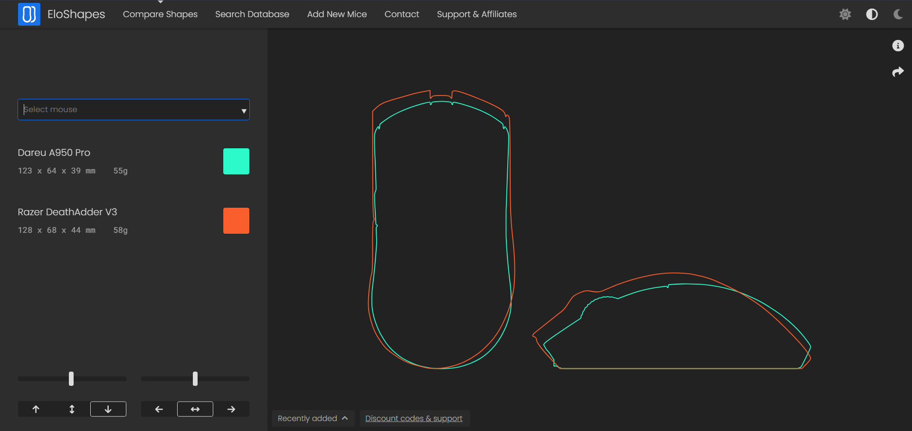912x431 pixels.
Task: Click the EloShapes brand name
Action: coord(76,14)
